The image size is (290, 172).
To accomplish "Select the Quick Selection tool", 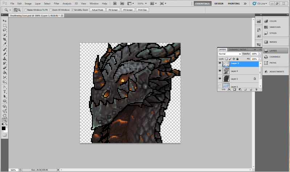I will point(5,35).
